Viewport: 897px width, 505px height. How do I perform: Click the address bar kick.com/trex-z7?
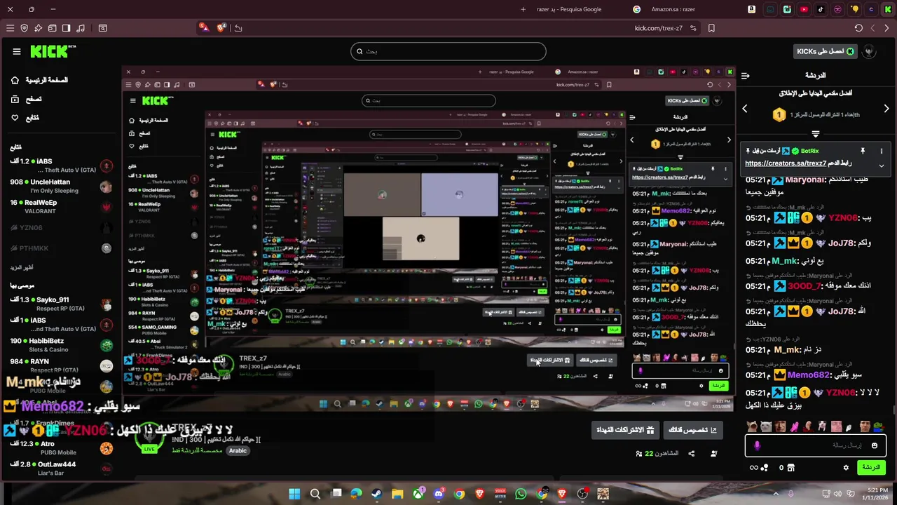(658, 28)
